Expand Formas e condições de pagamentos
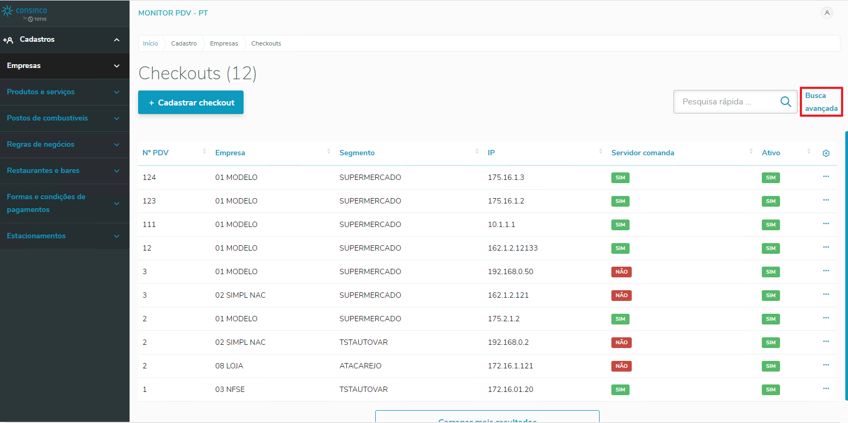This screenshot has height=423, width=848. click(65, 203)
